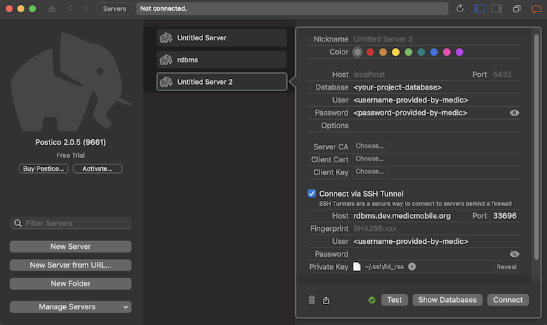Select the green color swatch
The width and height of the screenshot is (547, 325).
[x=408, y=52]
